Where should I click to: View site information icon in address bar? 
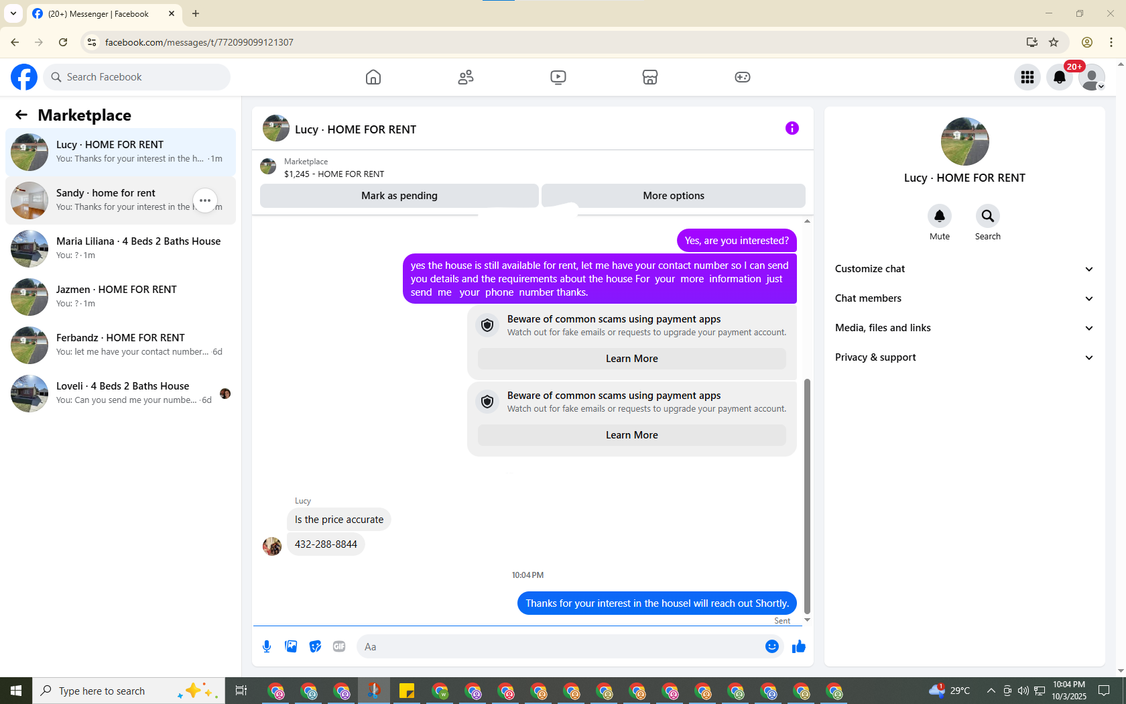(x=92, y=42)
